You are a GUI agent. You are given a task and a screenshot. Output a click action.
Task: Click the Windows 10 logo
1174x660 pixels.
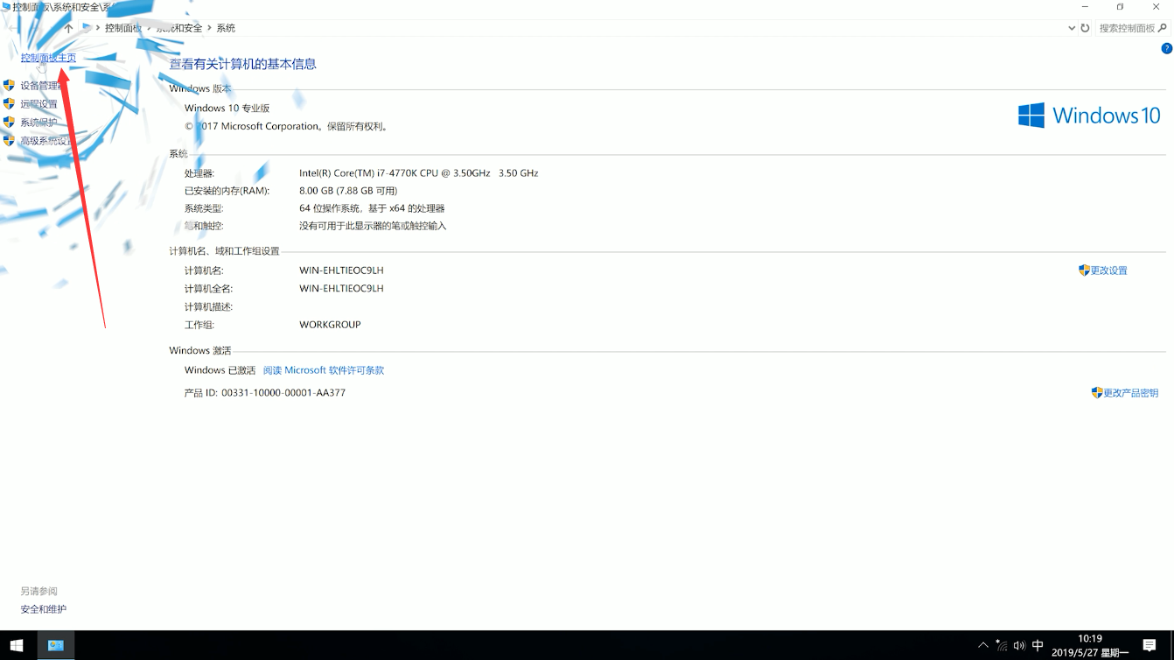click(1089, 115)
